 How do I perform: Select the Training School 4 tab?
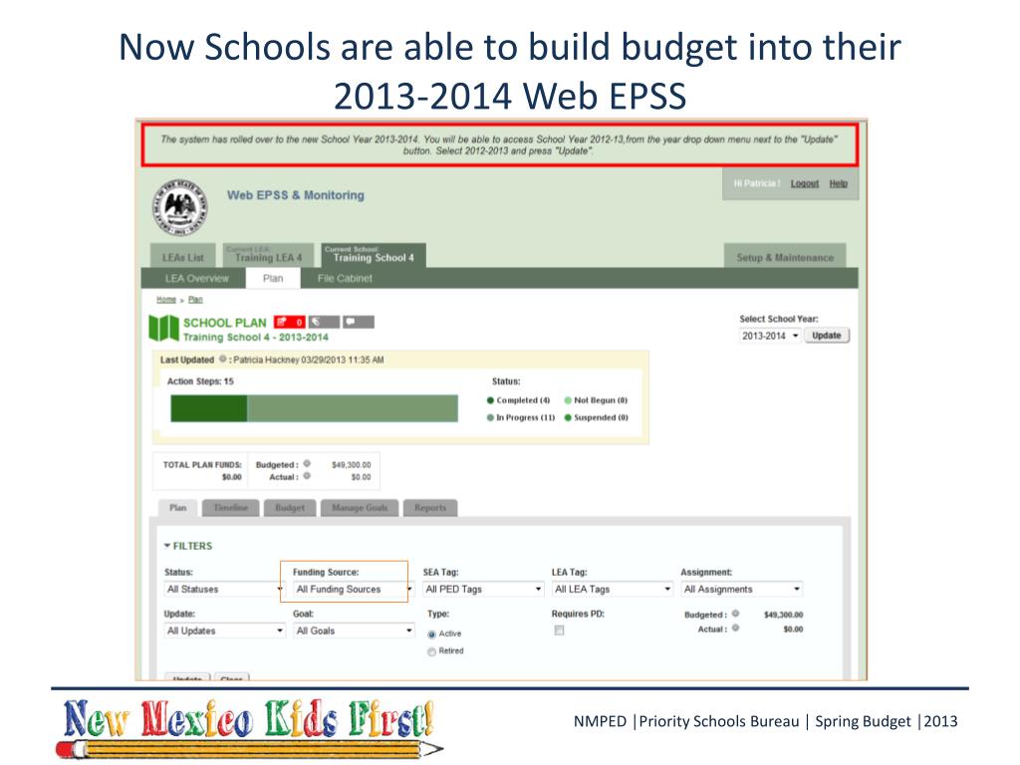374,255
